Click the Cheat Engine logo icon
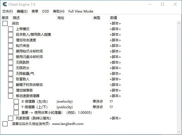Viewport: 182px width, 135px height. 5,4
